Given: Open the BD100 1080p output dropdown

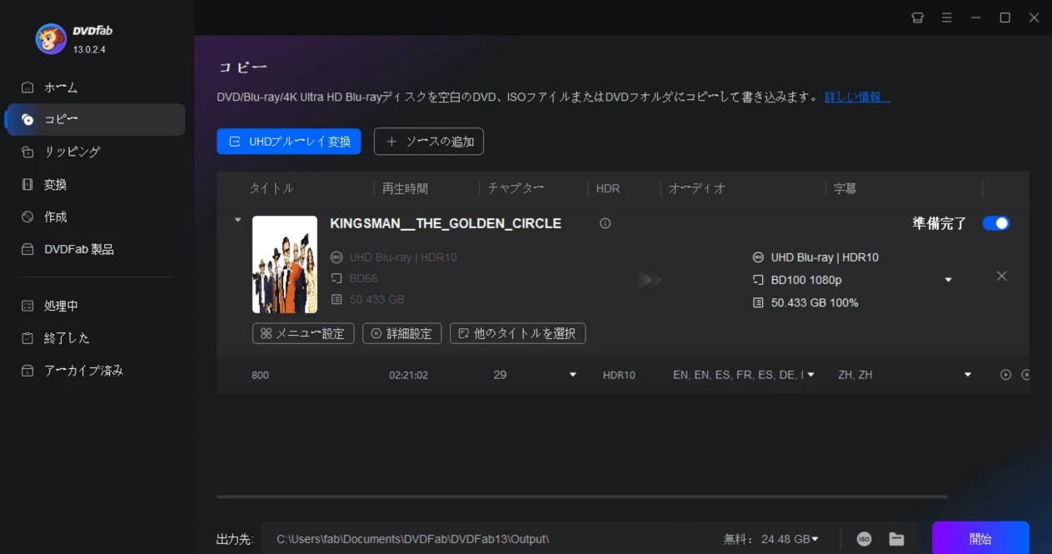Looking at the screenshot, I should point(948,280).
